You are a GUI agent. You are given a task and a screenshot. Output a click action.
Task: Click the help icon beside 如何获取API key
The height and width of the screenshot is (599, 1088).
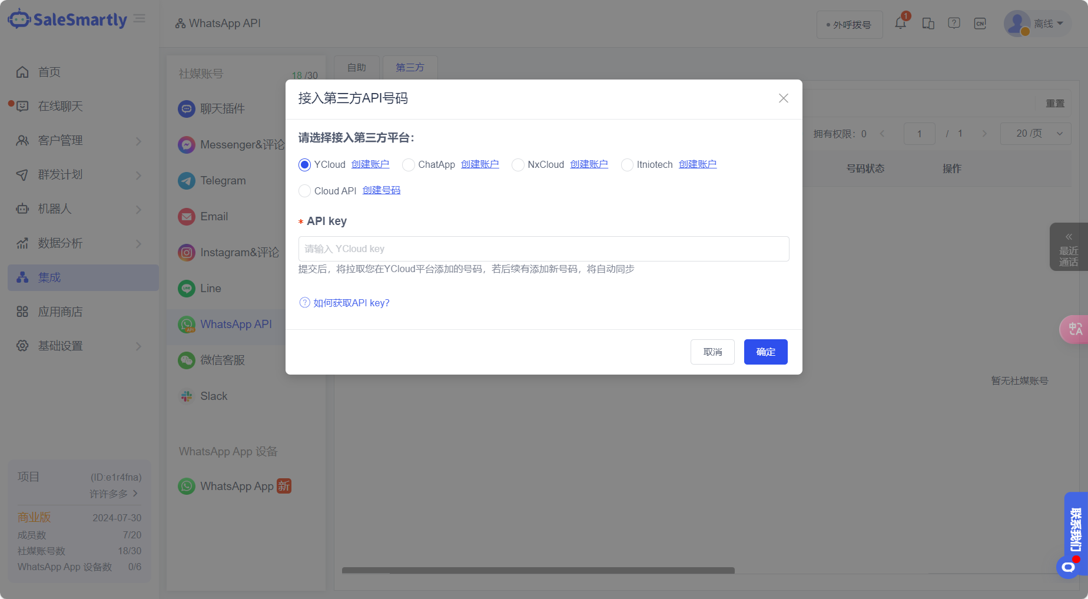(304, 303)
